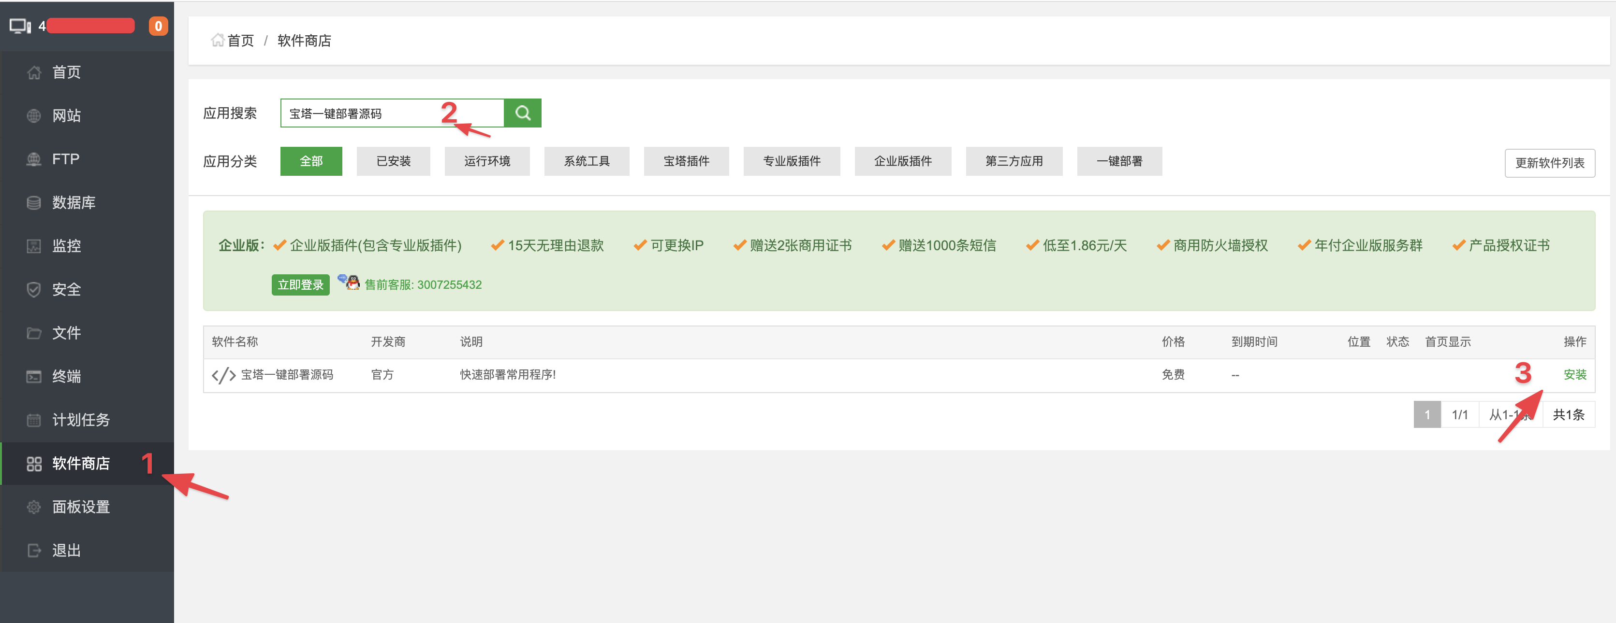Viewport: 1616px width, 623px height.
Task: Click the database icon beside 数据库
Action: (x=34, y=202)
